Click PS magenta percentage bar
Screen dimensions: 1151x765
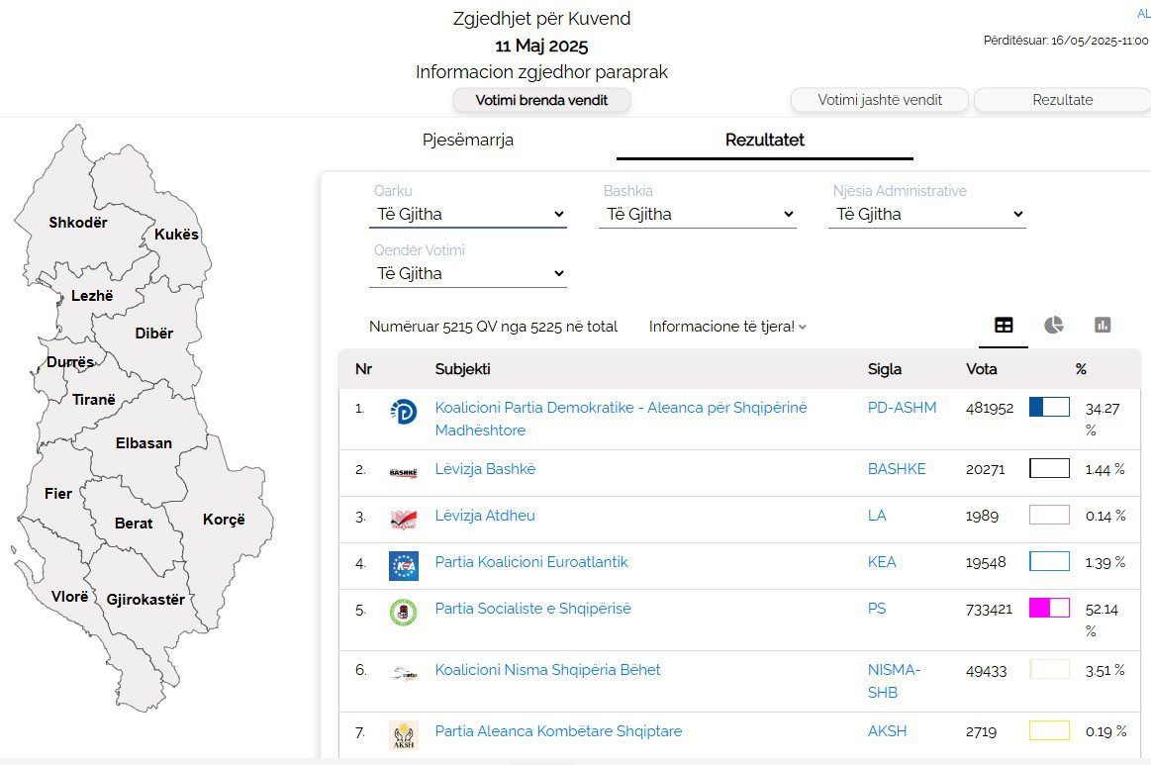point(1049,608)
